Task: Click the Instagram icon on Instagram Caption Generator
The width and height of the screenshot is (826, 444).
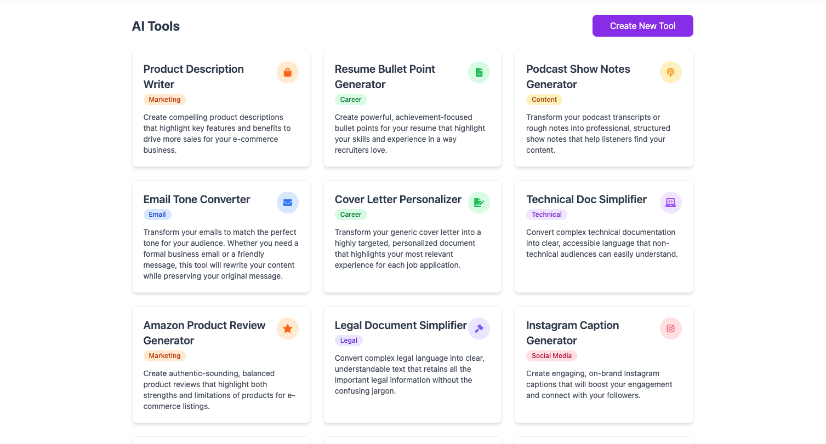Action: [670, 328]
